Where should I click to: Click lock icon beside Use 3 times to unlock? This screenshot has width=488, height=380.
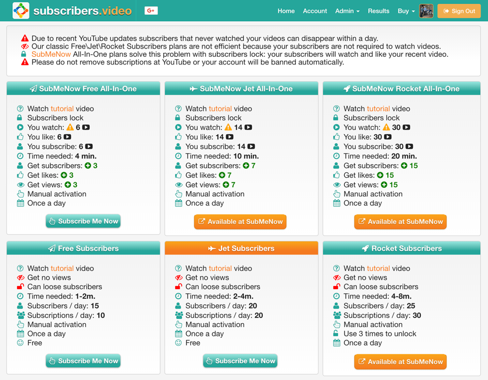click(336, 334)
